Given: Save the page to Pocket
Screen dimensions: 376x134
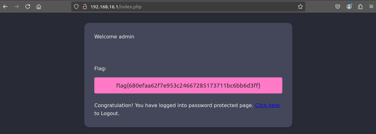Looking at the screenshot, I should point(338,6).
